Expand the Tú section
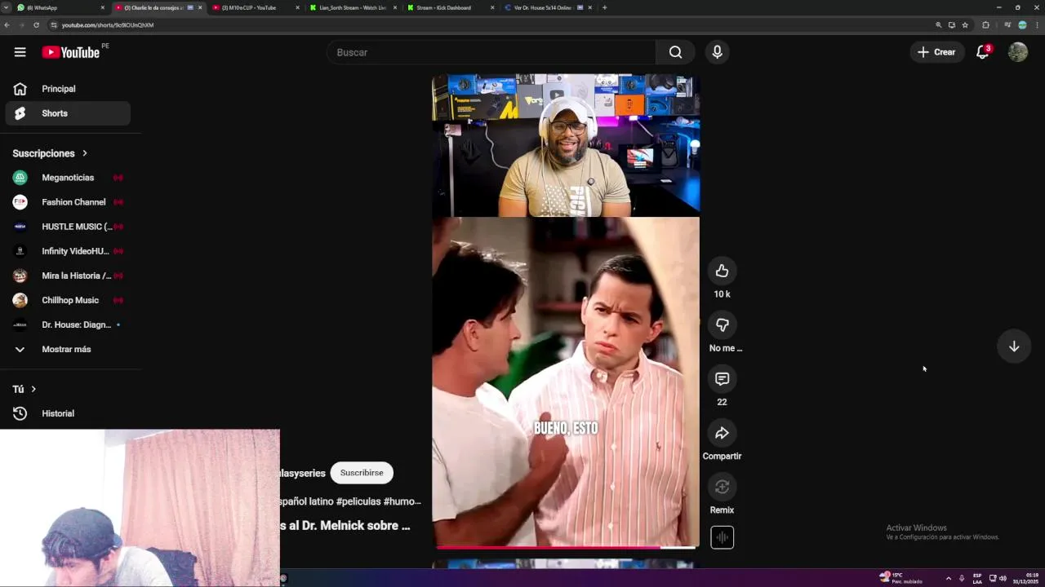The width and height of the screenshot is (1045, 587). pyautogui.click(x=24, y=389)
